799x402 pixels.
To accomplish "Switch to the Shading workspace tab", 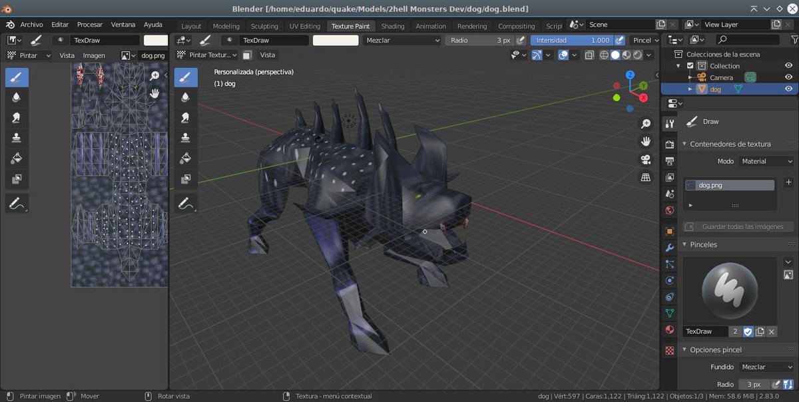I will pyautogui.click(x=392, y=26).
